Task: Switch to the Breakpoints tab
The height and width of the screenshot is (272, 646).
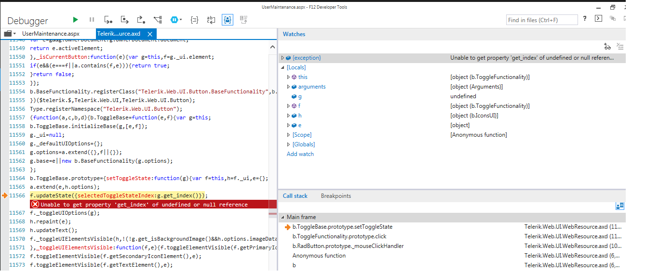Action: pyautogui.click(x=336, y=196)
